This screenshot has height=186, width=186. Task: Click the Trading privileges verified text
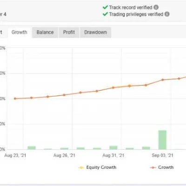click(x=136, y=14)
